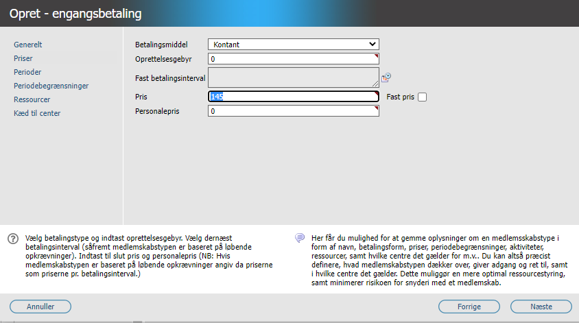
Task: Click the speech bubble info icon
Action: pyautogui.click(x=300, y=238)
